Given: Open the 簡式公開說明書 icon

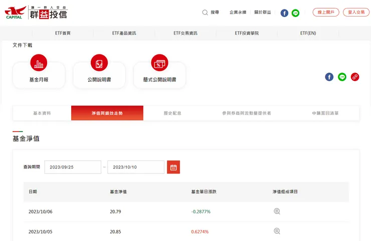Looking at the screenshot, I should (159, 63).
